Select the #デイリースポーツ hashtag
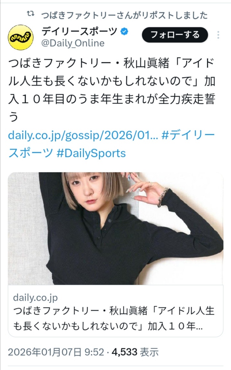231x370 pixels. coord(112,144)
